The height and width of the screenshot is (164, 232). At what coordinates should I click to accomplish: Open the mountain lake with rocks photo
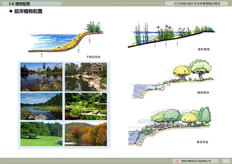pos(41,77)
